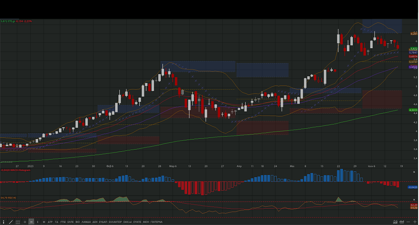Click the ETE.gr symbol price header
This screenshot has height=225, width=419.
click(x=16, y=21)
